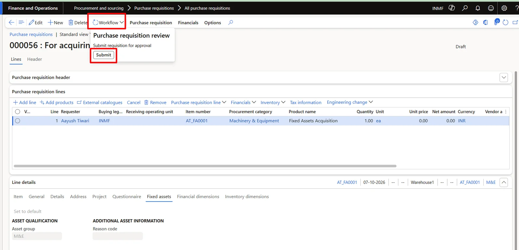Viewport: 519px width, 250px height.
Task: Click the Submit button
Action: pyautogui.click(x=103, y=55)
